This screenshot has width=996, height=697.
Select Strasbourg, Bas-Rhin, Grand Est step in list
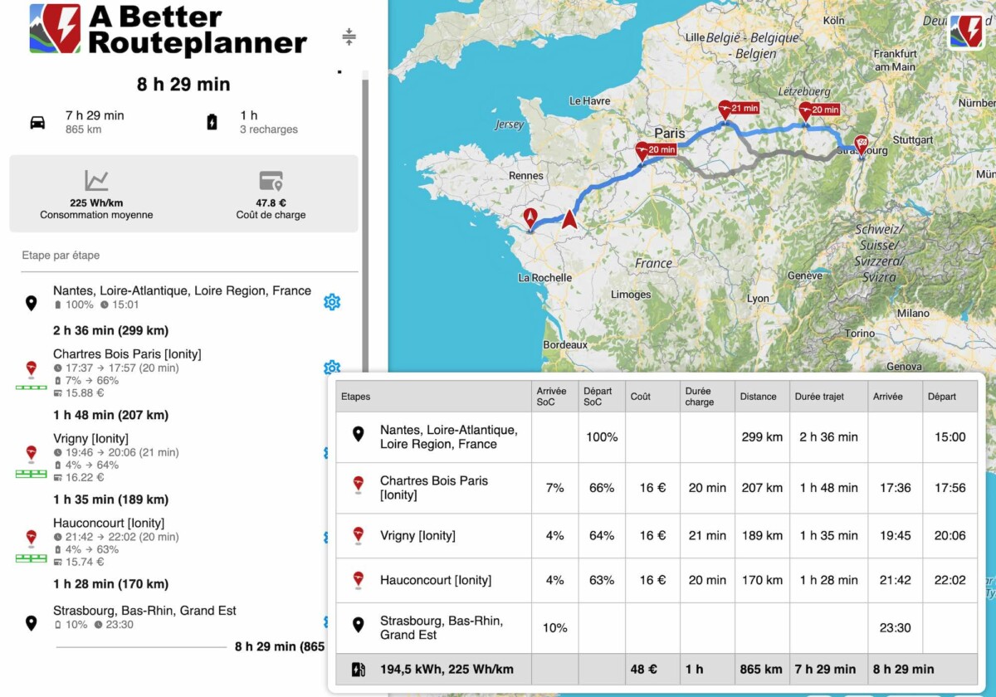click(144, 611)
